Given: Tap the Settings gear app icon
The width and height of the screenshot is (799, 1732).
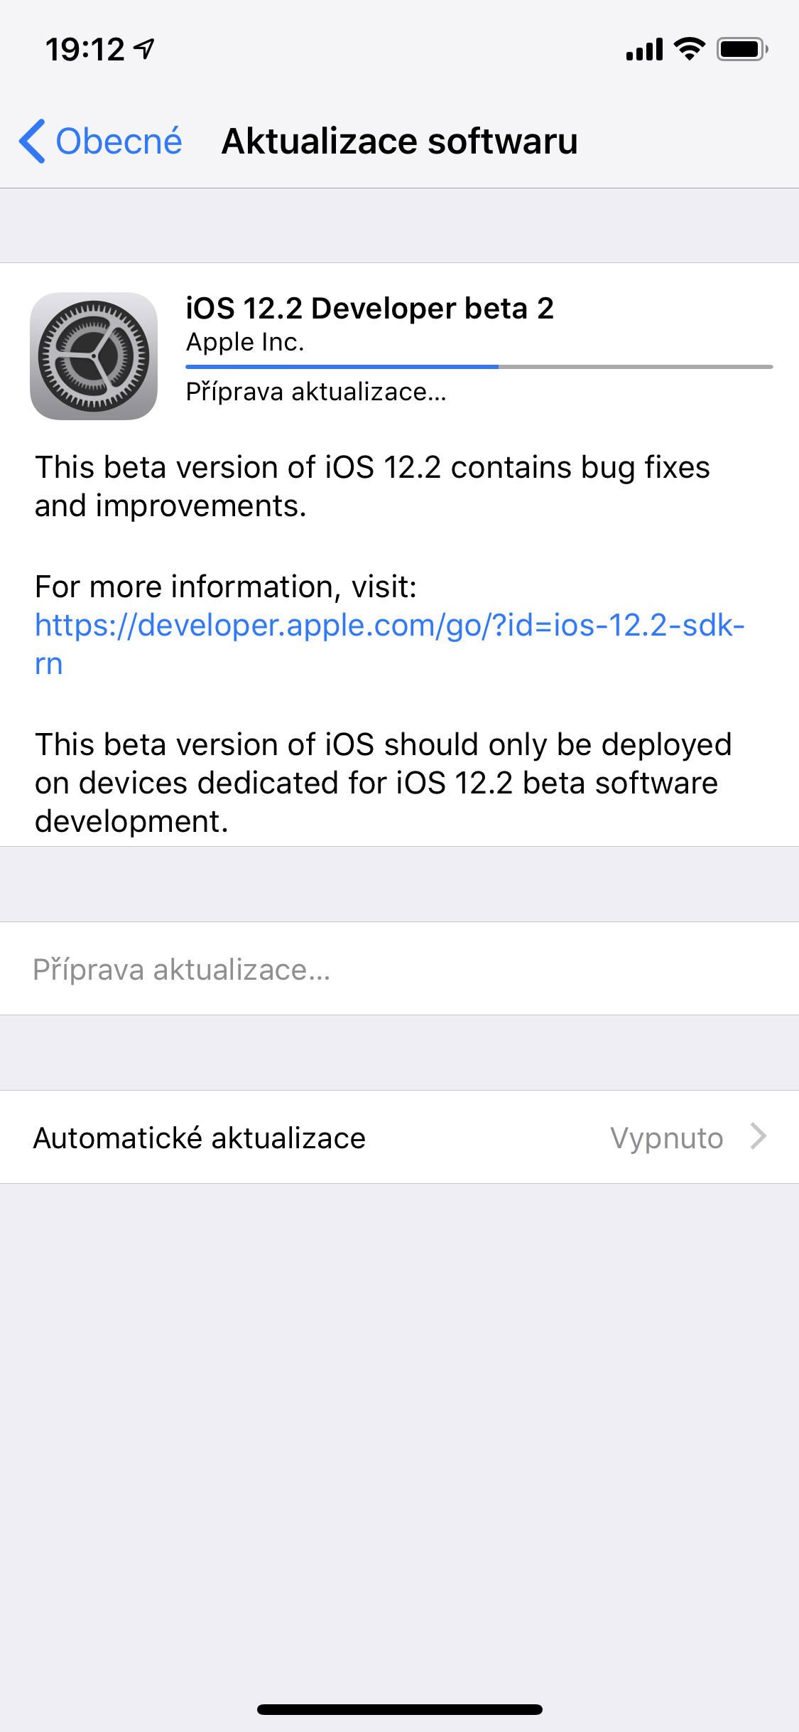Looking at the screenshot, I should pyautogui.click(x=94, y=356).
